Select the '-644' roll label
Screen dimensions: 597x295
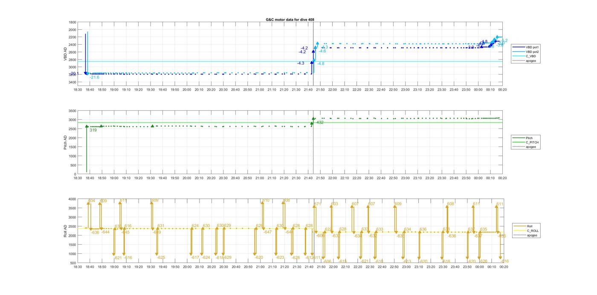tap(105, 232)
